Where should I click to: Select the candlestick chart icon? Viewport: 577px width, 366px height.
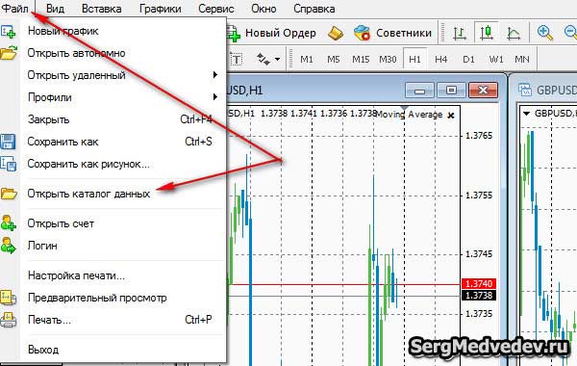[487, 33]
